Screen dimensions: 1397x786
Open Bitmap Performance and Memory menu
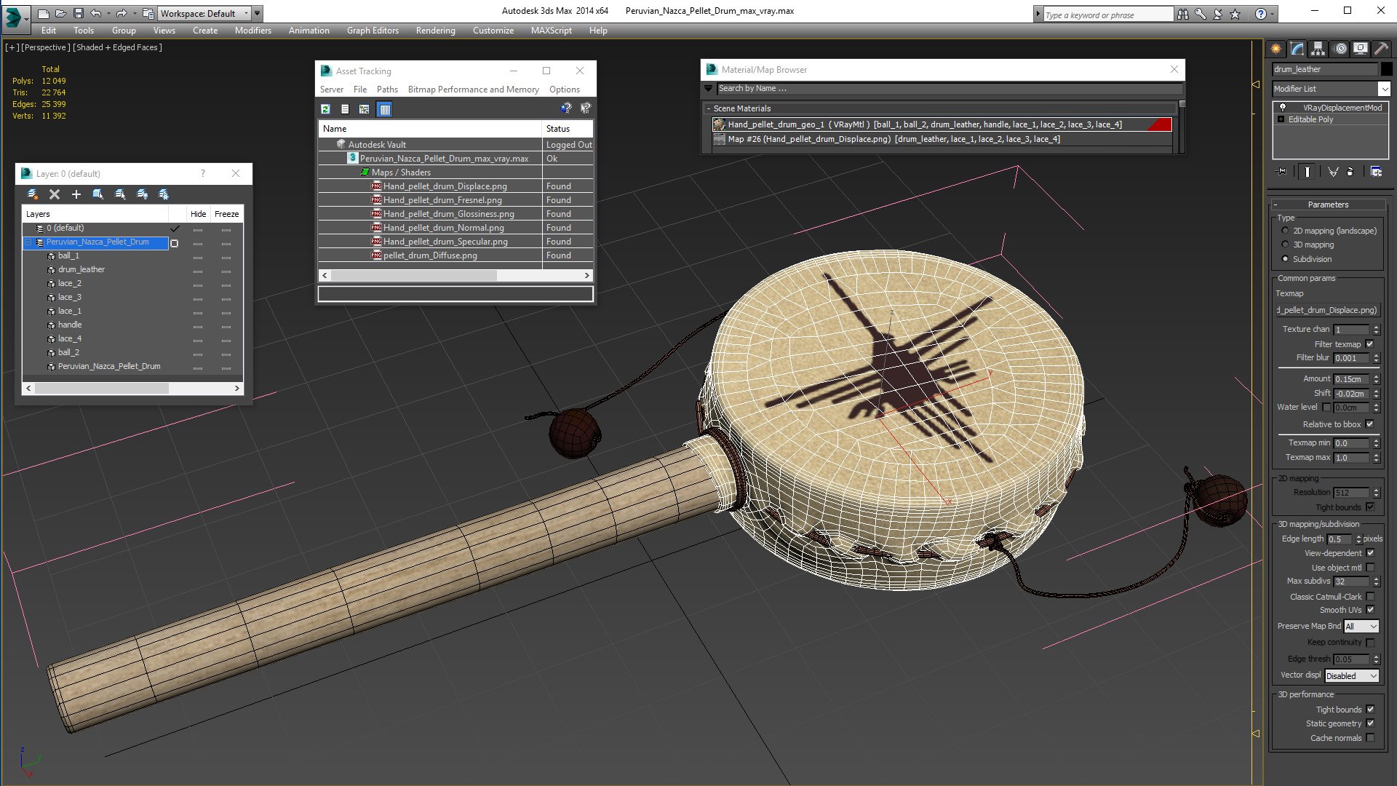click(473, 90)
